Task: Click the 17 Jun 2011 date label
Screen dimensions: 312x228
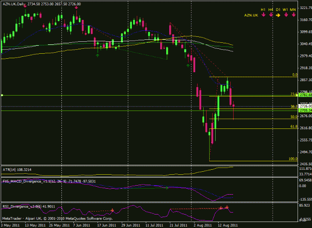Action: click(x=106, y=225)
